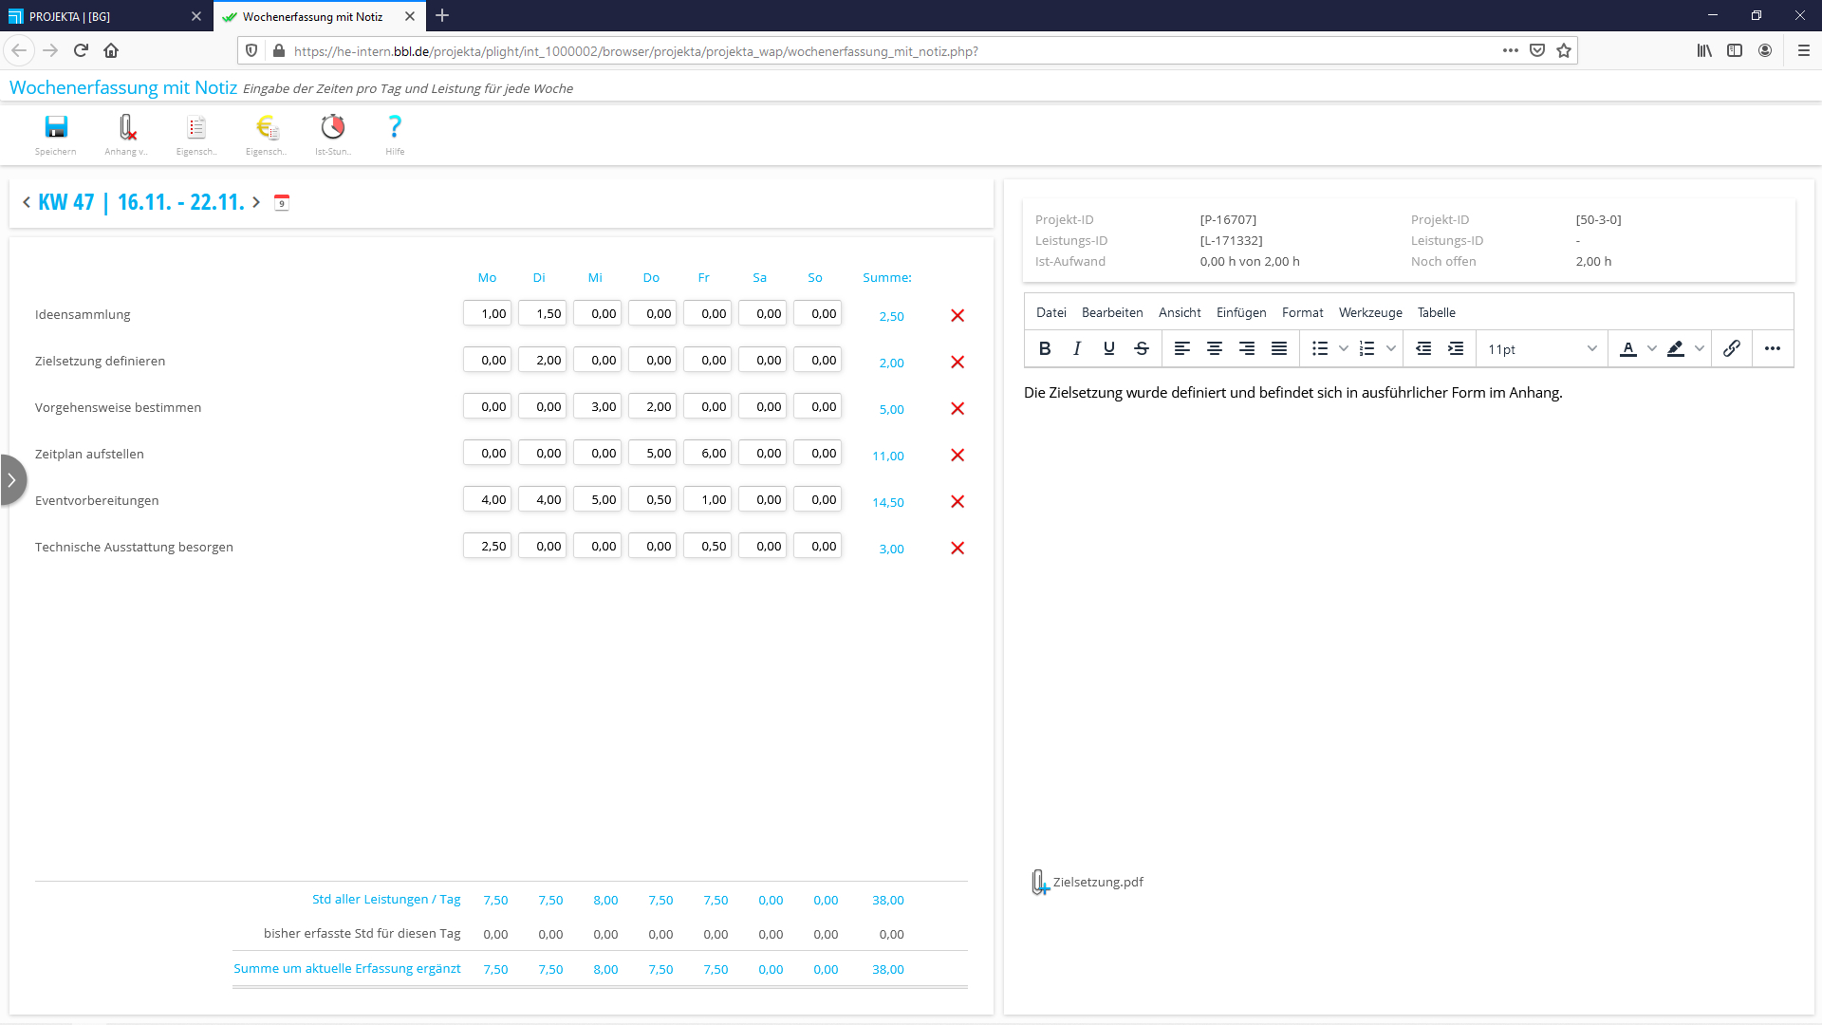Click Monday hours field for Zeitplan aufstellen
The width and height of the screenshot is (1822, 1025).
pos(488,454)
